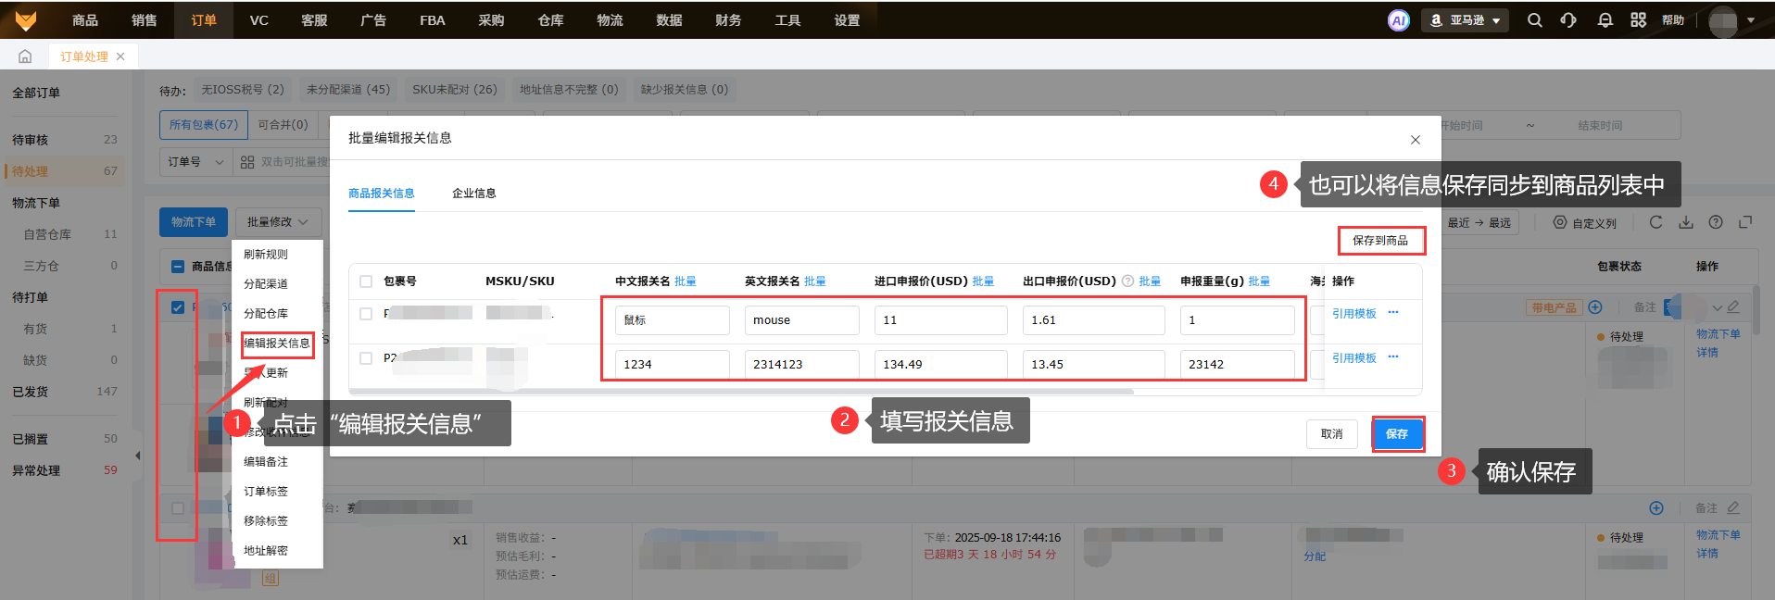Open the AI assistant icon
Viewport: 1775px width, 600px height.
point(1398,20)
